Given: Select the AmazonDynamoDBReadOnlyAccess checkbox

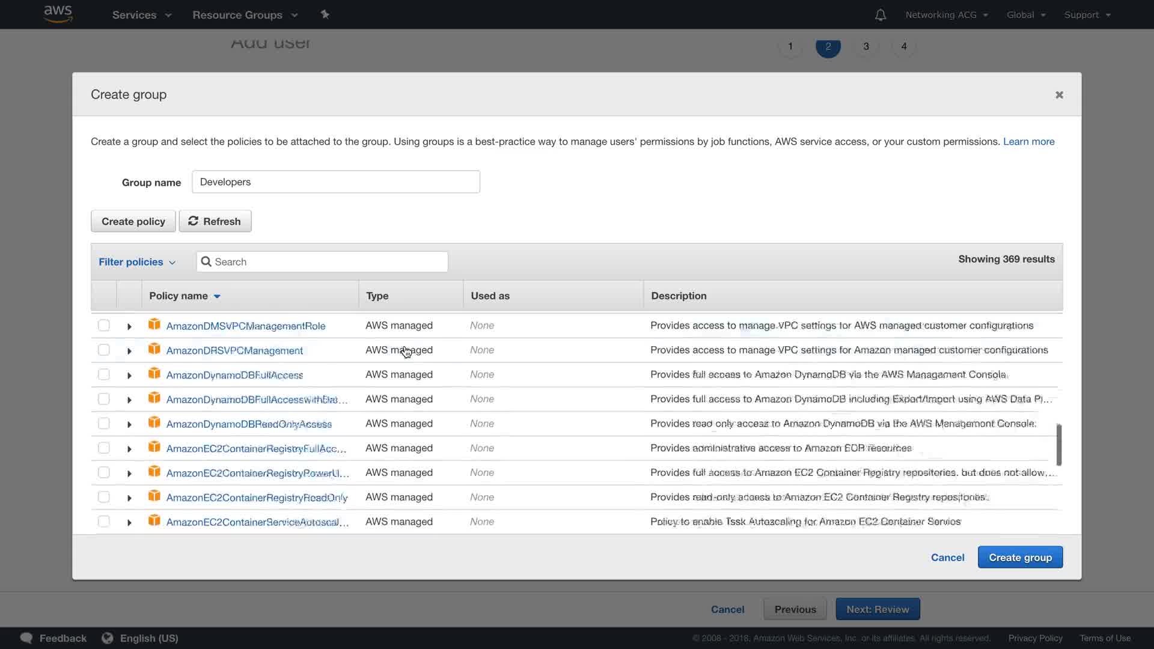Looking at the screenshot, I should tap(104, 424).
